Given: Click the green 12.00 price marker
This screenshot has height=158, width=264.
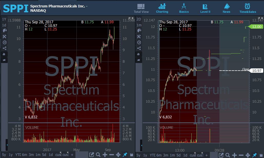Looking at the screenshot, I should tap(256, 27).
